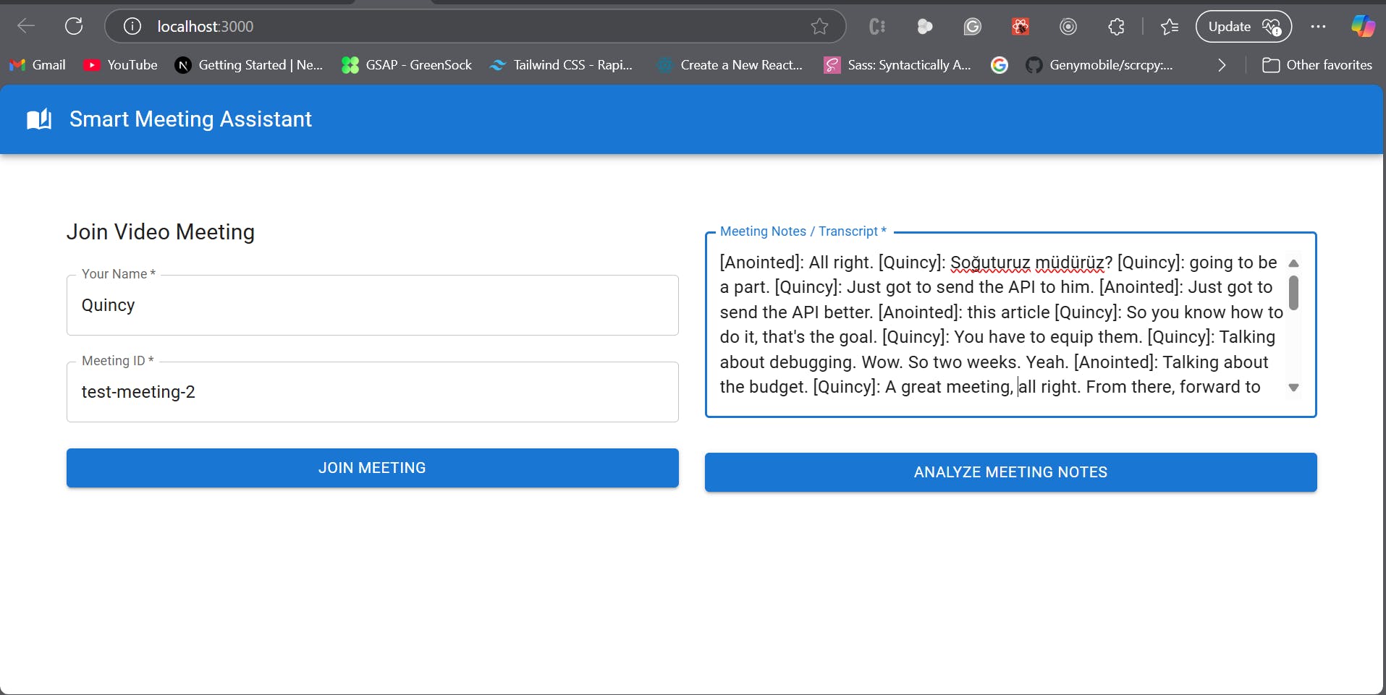Screen dimensions: 1386x695
Task: Open the YouTube bookmark
Action: [120, 65]
